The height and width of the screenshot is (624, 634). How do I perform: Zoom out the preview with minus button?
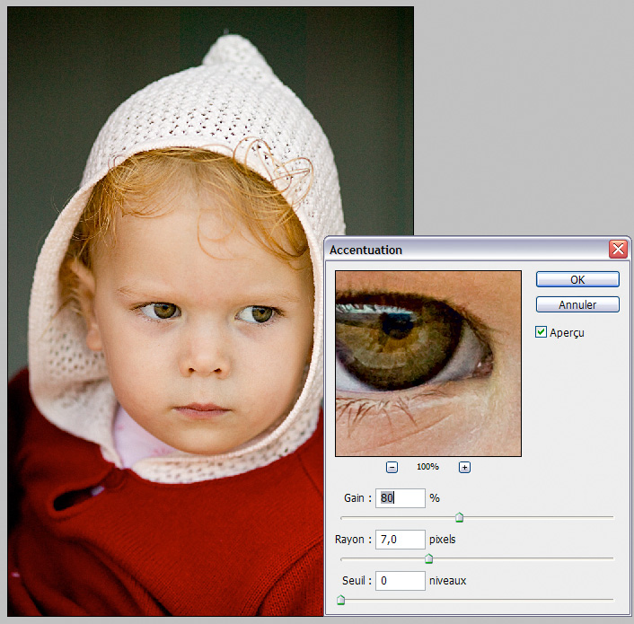pos(392,467)
